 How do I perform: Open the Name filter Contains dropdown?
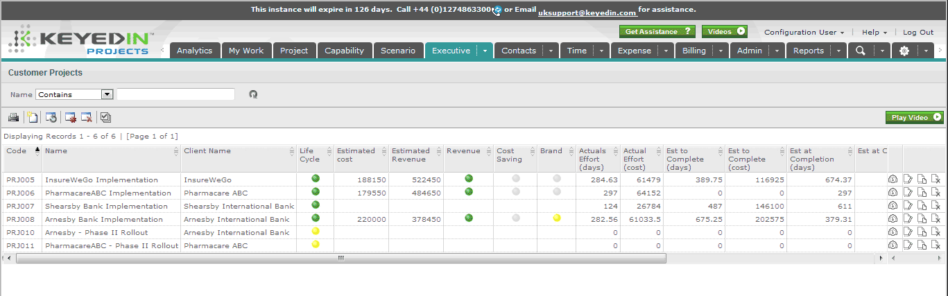(75, 94)
